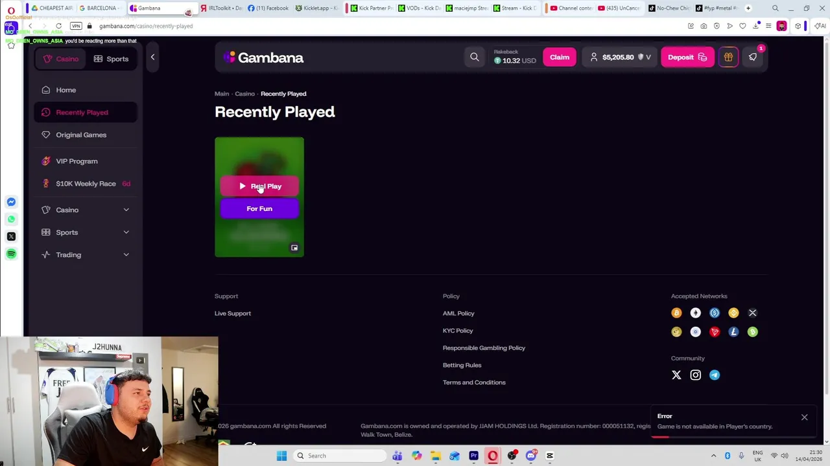Image resolution: width=830 pixels, height=466 pixels.
Task: Open the gift rewards icon
Action: (728, 57)
